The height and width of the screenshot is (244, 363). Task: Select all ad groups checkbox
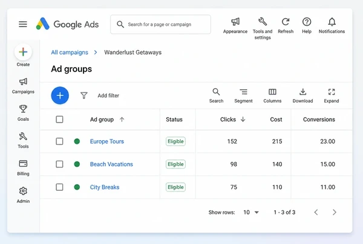click(59, 120)
